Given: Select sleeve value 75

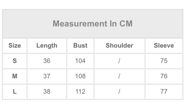Looking at the screenshot, I should point(164,61).
